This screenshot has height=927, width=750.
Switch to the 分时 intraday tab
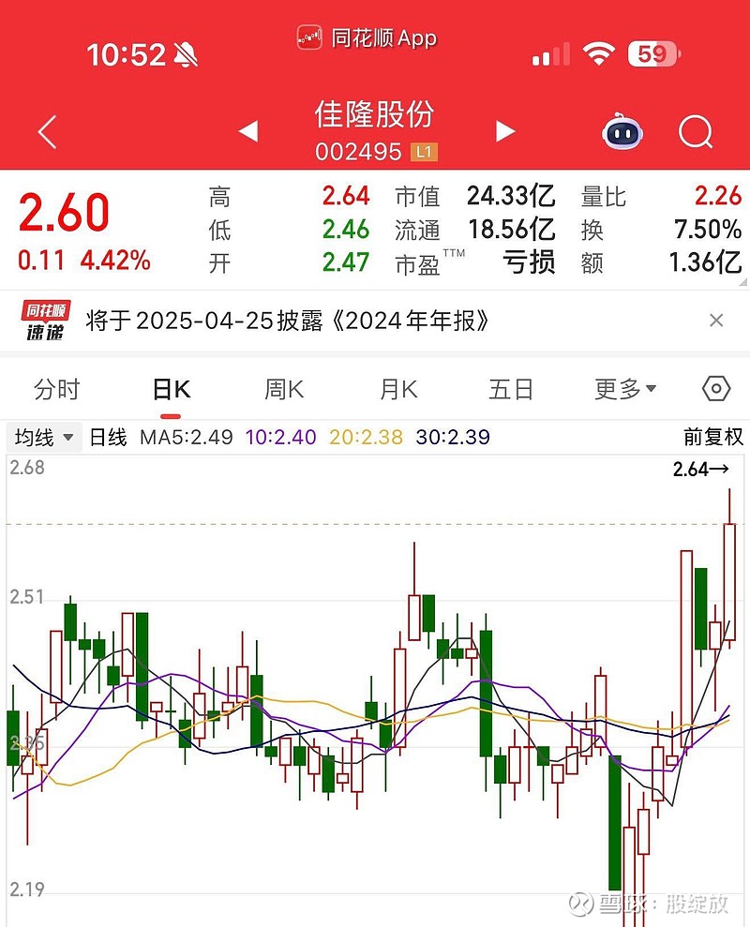pos(58,388)
